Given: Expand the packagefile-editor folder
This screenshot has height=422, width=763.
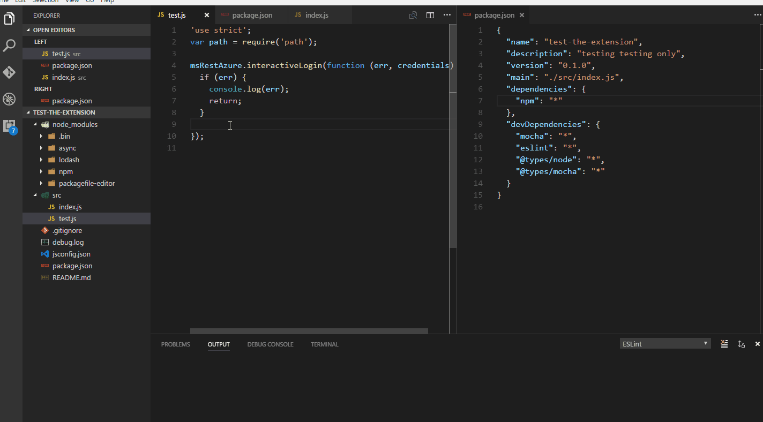Looking at the screenshot, I should point(41,183).
